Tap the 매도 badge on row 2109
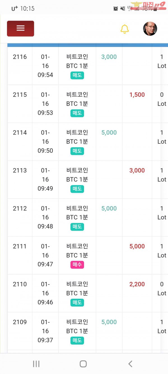 click(x=77, y=340)
